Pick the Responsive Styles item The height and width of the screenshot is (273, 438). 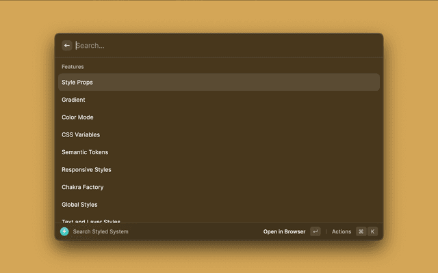coord(86,170)
